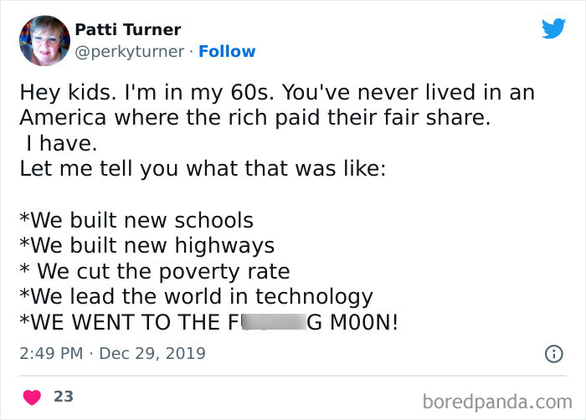Open the @perkyturner handle link
The height and width of the screenshot is (420, 586).
click(130, 51)
